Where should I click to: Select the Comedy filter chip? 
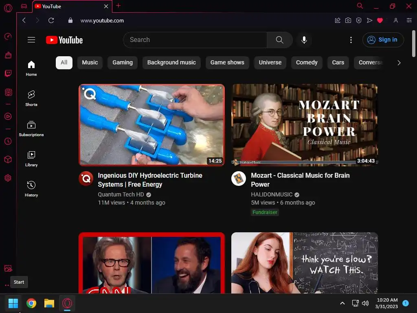[x=307, y=62]
